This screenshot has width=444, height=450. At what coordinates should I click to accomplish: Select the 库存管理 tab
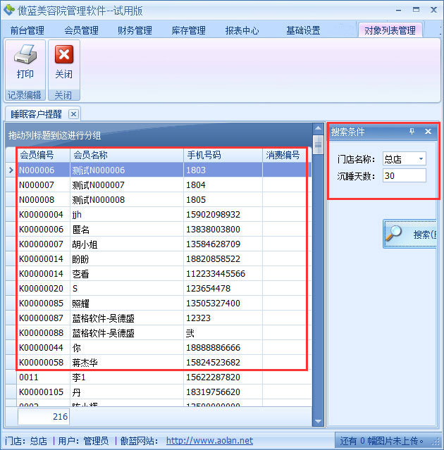(188, 30)
